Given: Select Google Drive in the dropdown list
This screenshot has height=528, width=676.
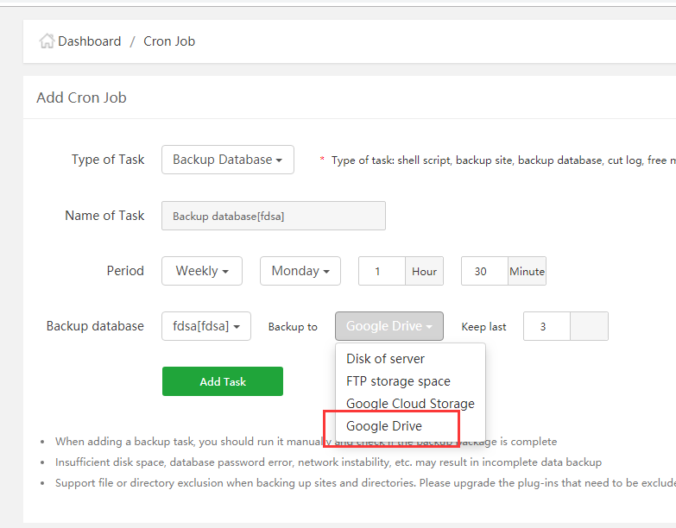Looking at the screenshot, I should [x=410, y=426].
